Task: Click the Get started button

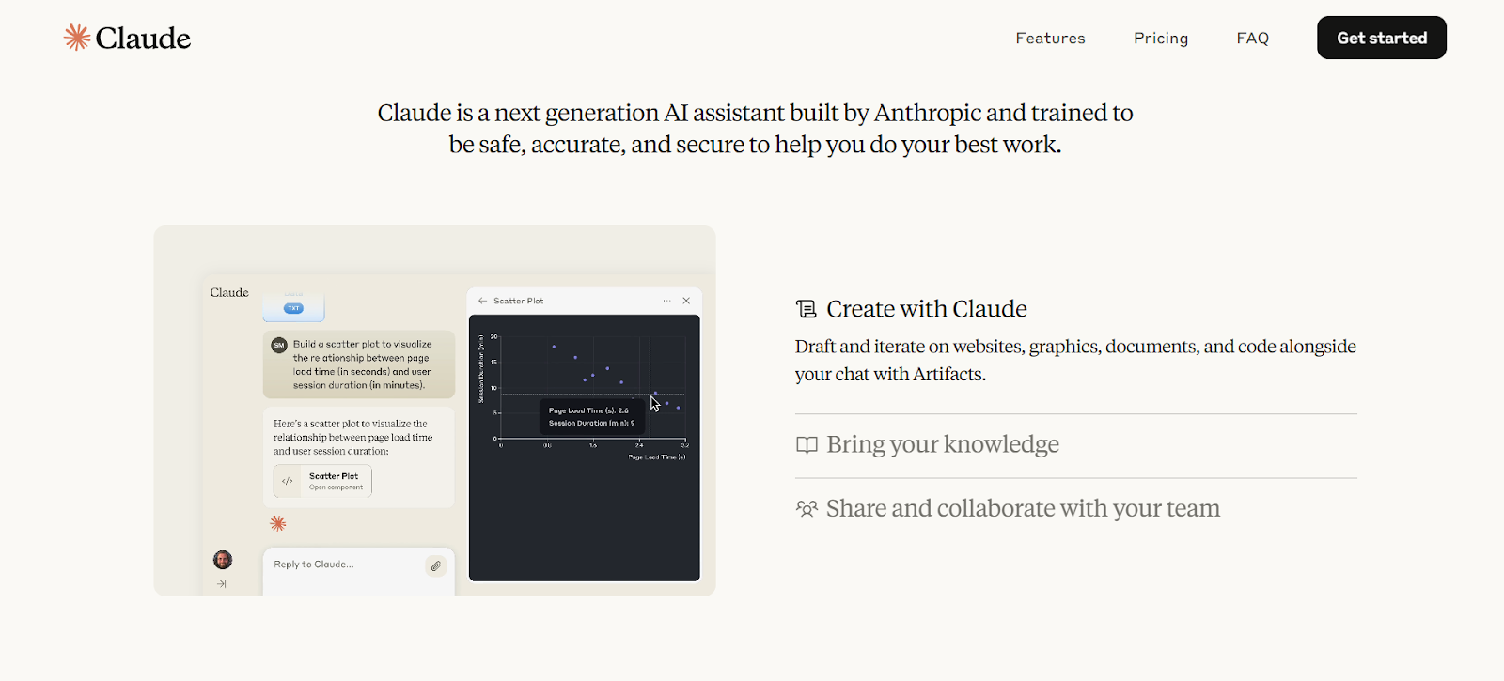Action: (1382, 38)
